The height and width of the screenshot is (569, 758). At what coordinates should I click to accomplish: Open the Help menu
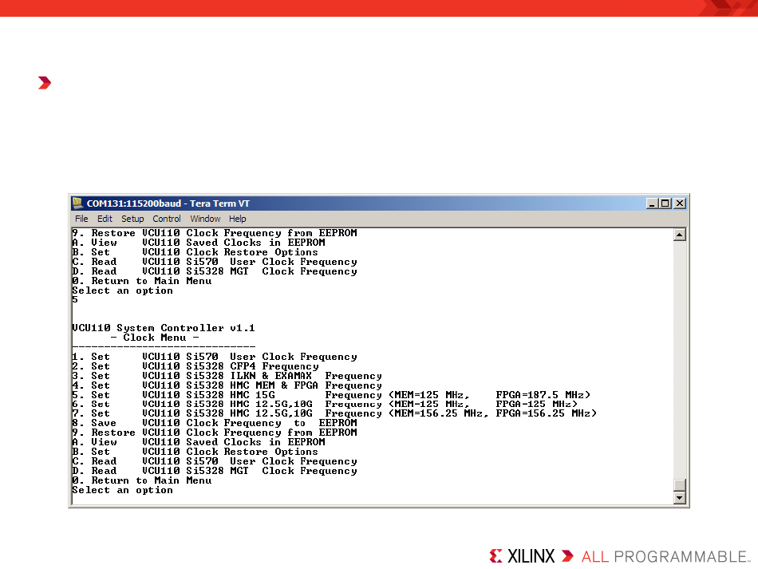[x=237, y=219]
